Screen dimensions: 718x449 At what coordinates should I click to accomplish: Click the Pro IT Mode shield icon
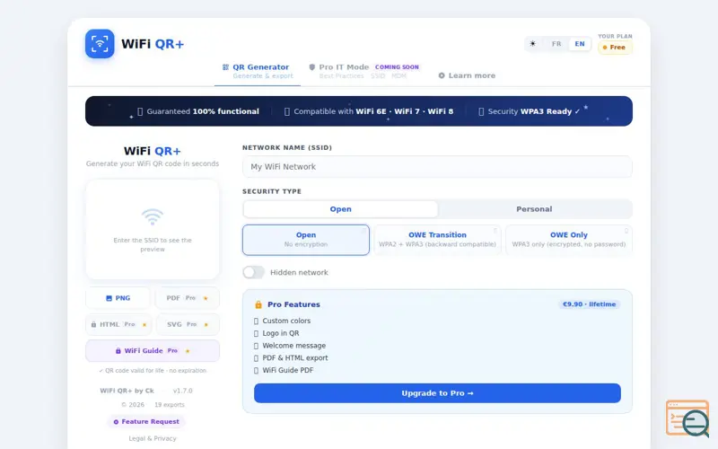(311, 66)
